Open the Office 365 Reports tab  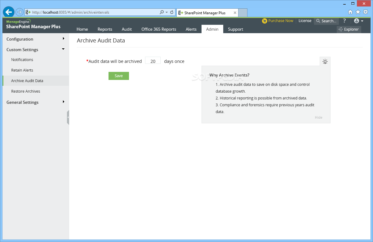click(159, 29)
